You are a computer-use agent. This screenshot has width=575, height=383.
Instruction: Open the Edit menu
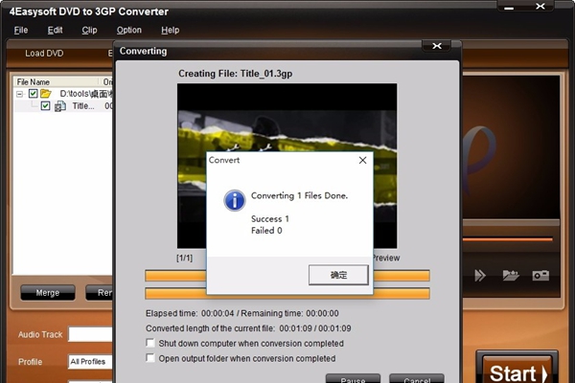click(55, 30)
